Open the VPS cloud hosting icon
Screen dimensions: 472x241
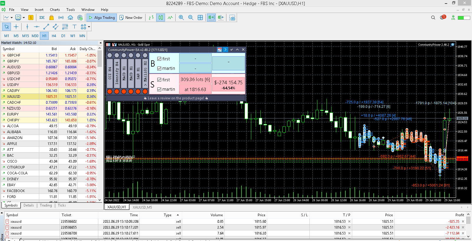coord(70,18)
